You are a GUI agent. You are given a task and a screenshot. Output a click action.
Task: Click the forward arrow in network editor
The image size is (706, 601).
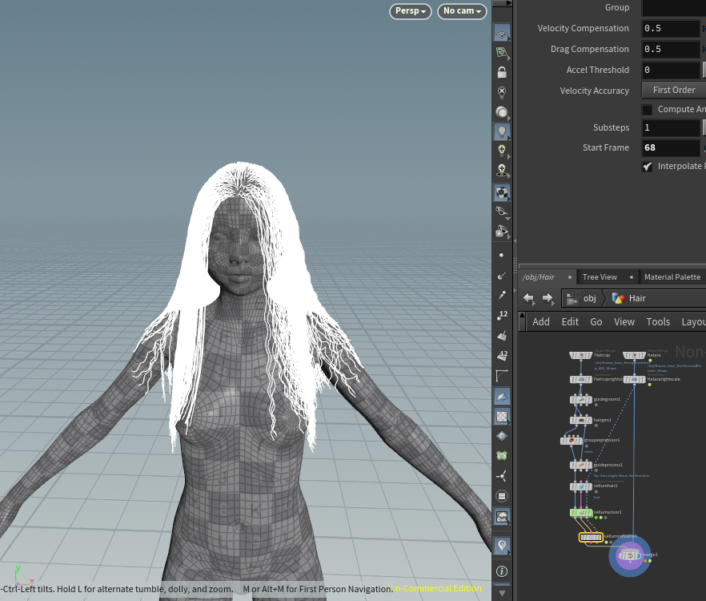click(x=548, y=298)
